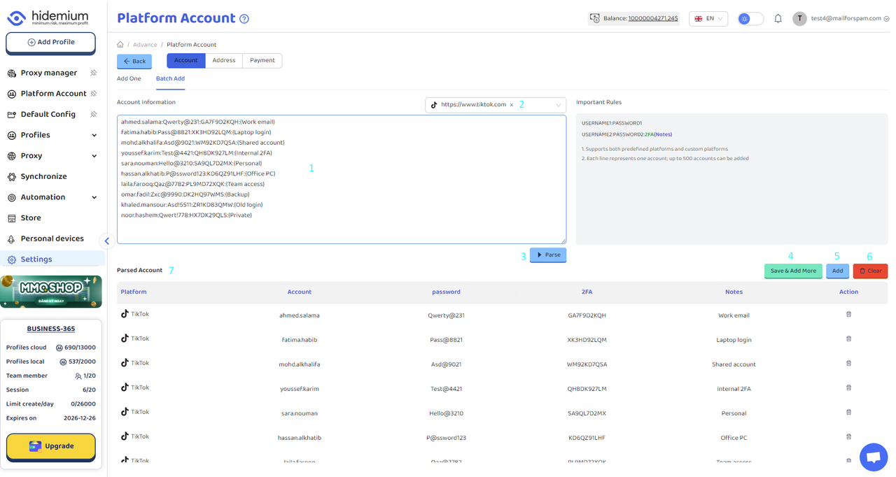Open the platform URL dropdown
Image resolution: width=896 pixels, height=477 pixels.
coord(558,105)
